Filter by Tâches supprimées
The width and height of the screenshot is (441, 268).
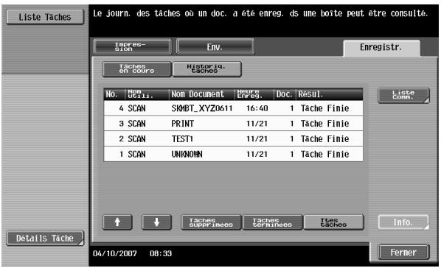click(211, 222)
